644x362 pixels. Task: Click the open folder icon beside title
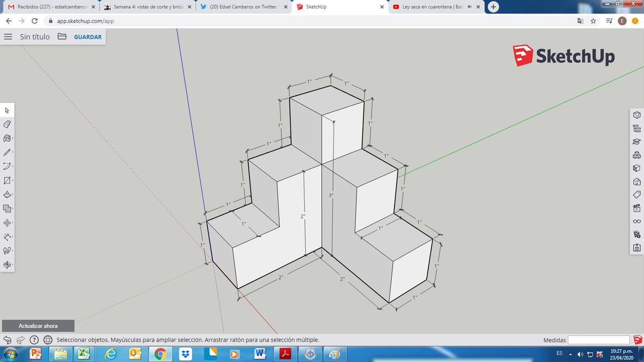(x=62, y=36)
